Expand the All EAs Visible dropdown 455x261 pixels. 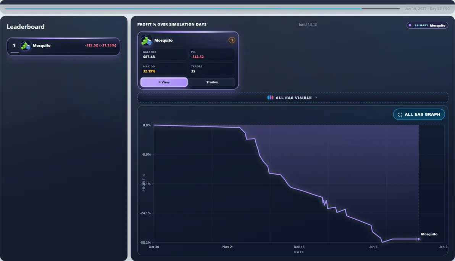click(x=292, y=98)
